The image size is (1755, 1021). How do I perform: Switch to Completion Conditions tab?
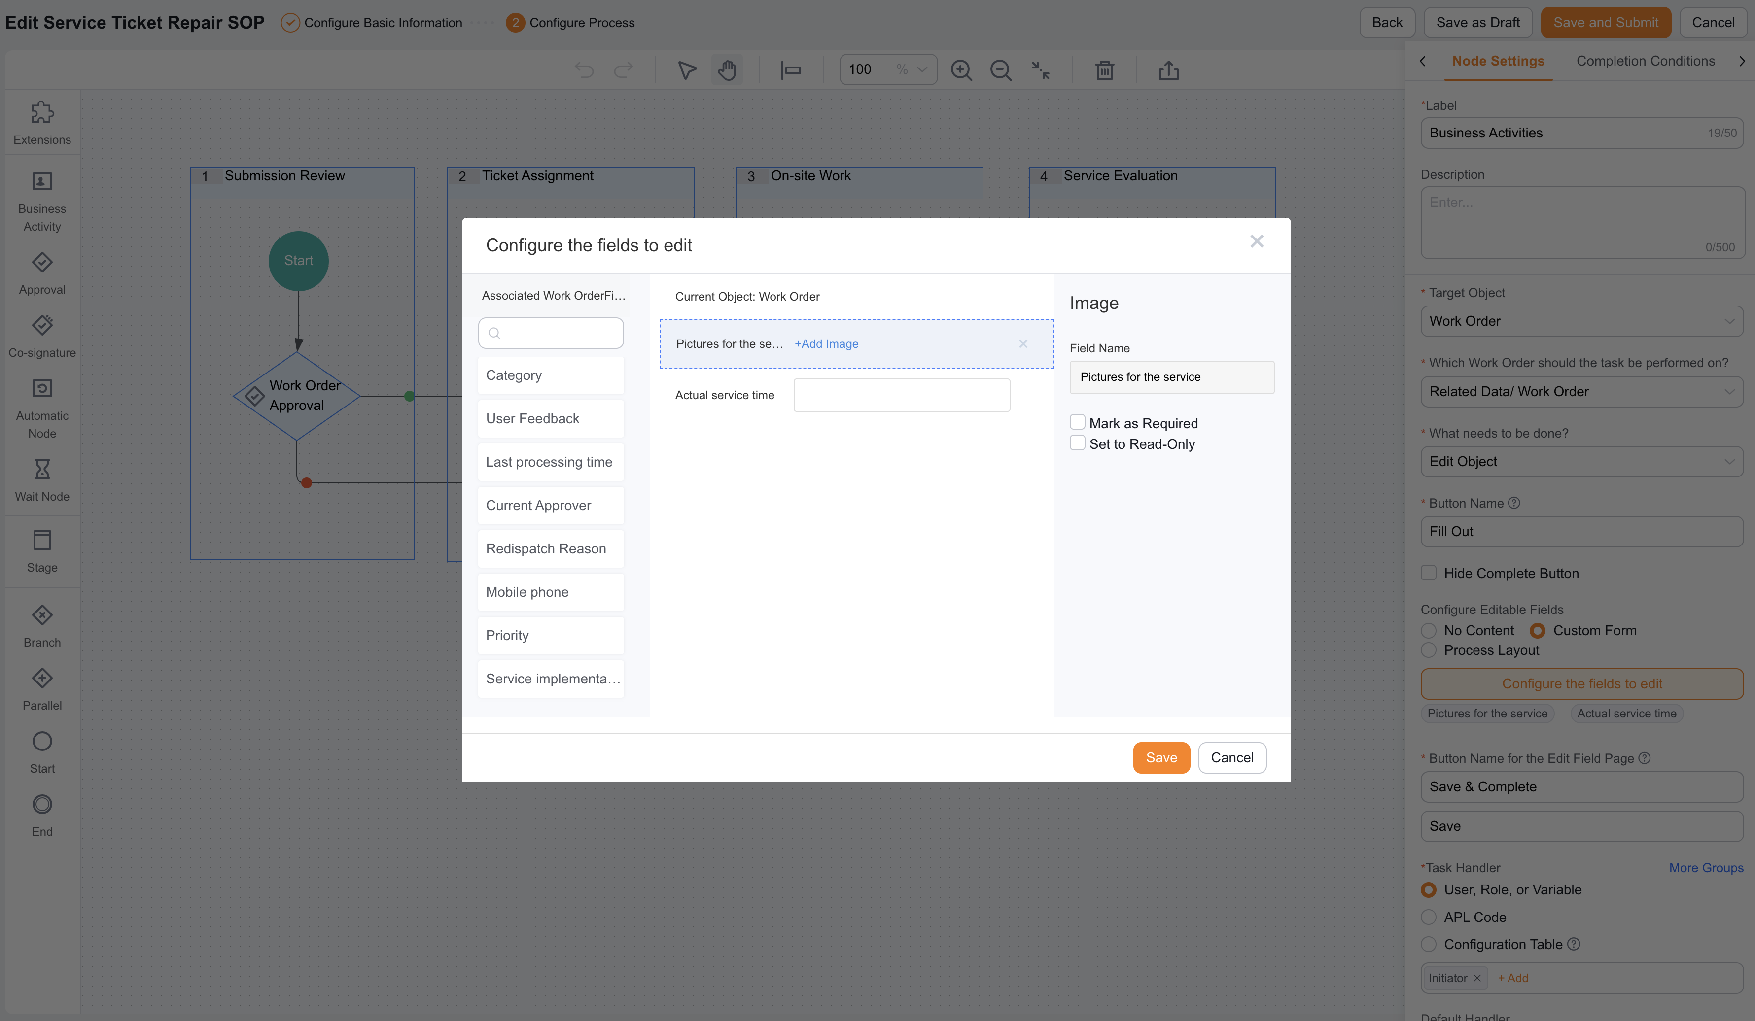[x=1645, y=61]
